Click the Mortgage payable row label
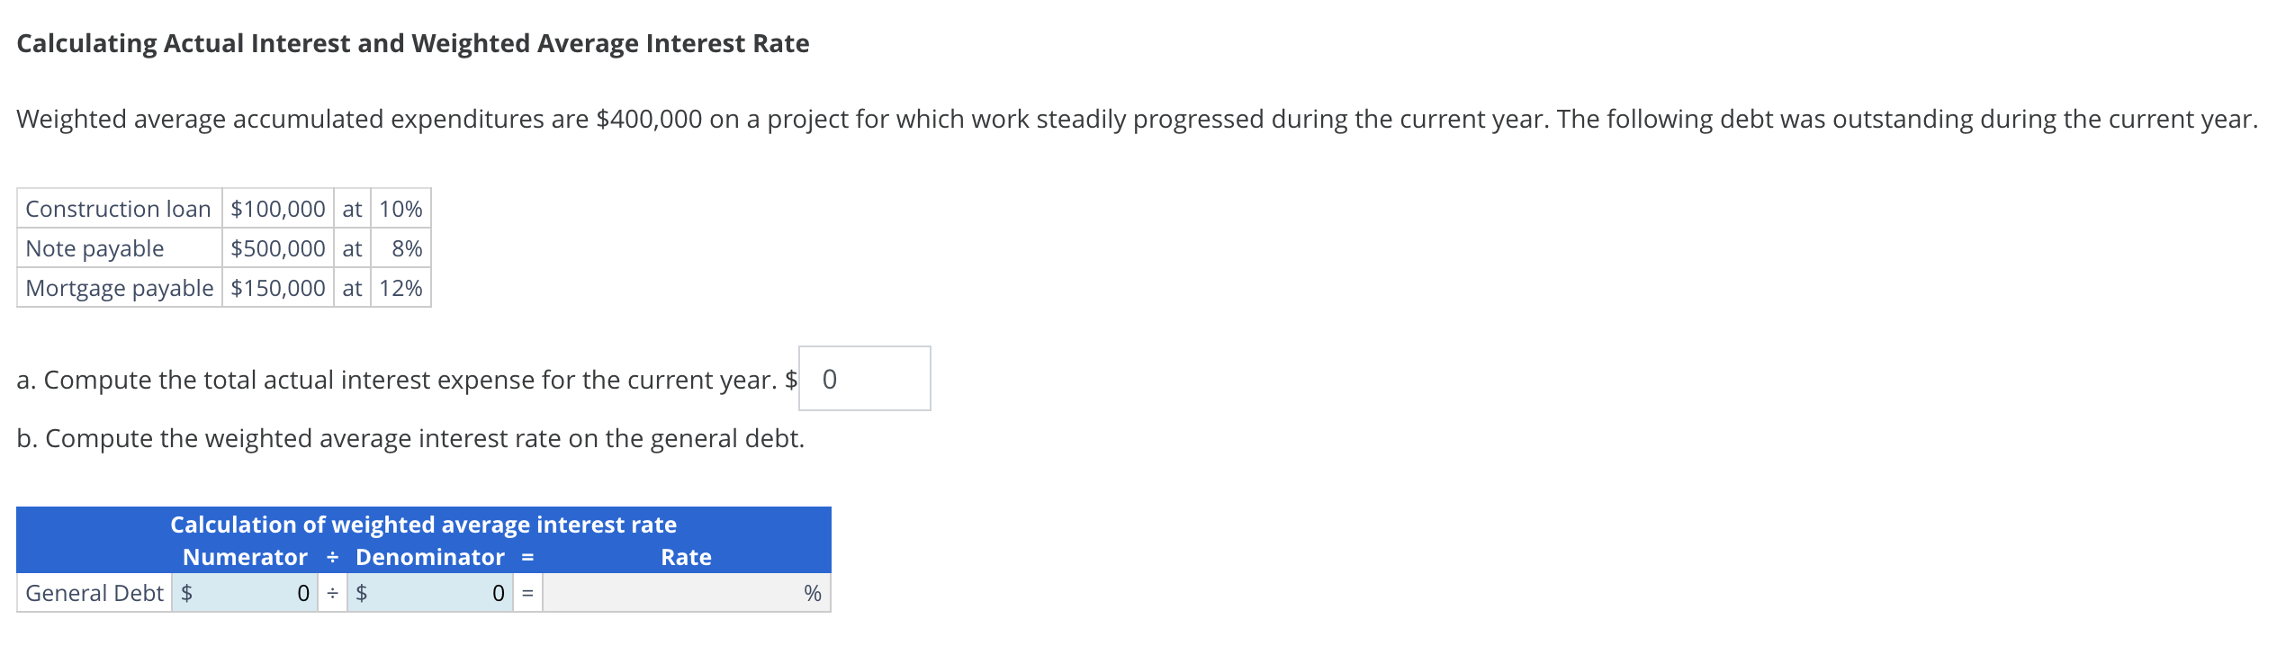The height and width of the screenshot is (664, 2295). pos(118,288)
